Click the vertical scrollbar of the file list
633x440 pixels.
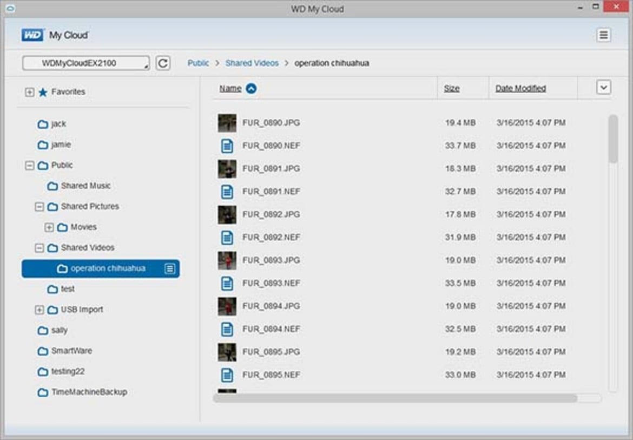click(x=613, y=139)
